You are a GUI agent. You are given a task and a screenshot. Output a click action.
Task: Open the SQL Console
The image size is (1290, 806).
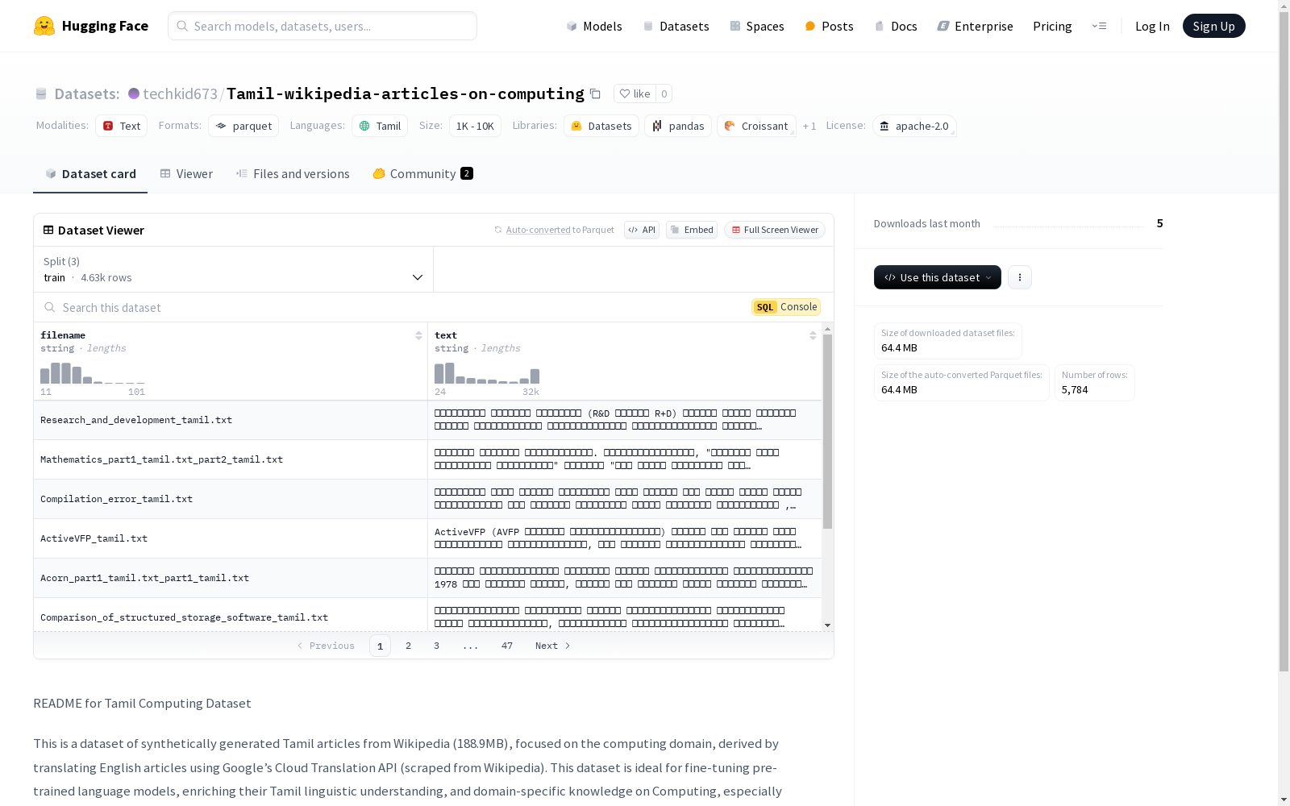point(786,307)
